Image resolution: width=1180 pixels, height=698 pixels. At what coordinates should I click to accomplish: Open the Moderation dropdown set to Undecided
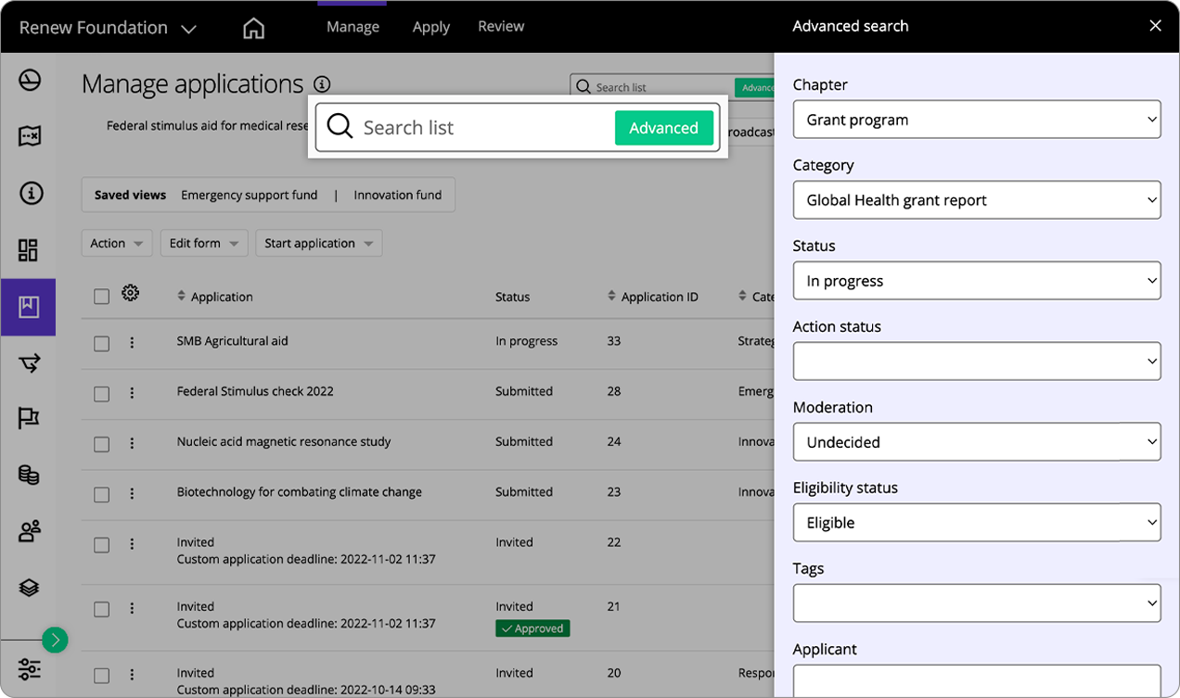click(977, 442)
